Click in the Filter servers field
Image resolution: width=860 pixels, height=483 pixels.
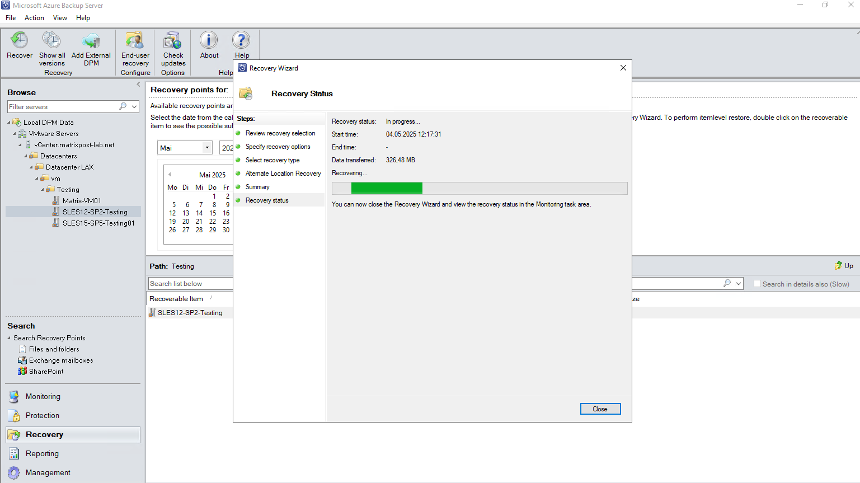point(63,106)
